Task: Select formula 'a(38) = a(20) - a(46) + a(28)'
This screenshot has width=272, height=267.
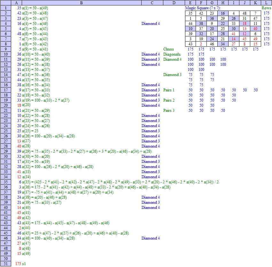Action: tap(44, 197)
